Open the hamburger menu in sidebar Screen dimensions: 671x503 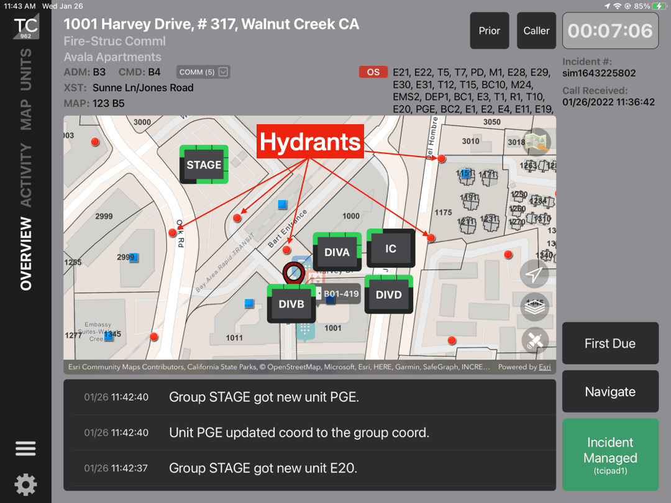[x=25, y=448]
